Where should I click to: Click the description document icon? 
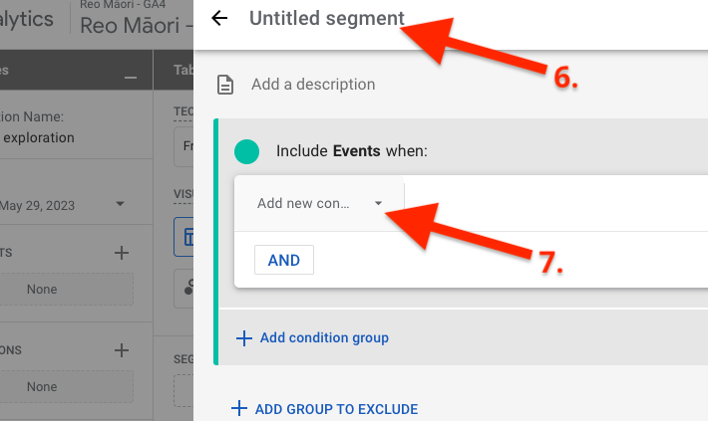[226, 85]
